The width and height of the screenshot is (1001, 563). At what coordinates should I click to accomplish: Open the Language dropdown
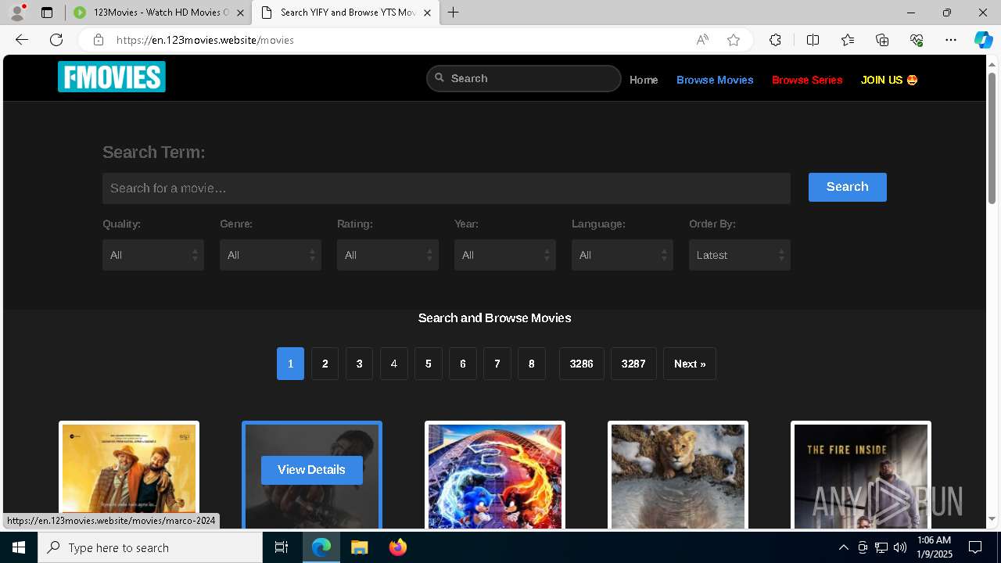[x=622, y=255]
